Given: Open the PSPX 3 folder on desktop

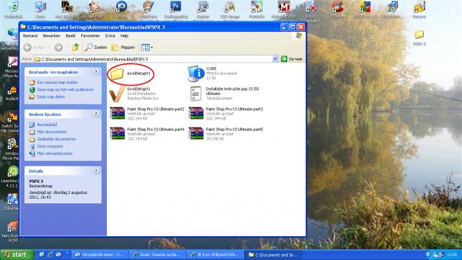Looking at the screenshot, I should pyautogui.click(x=419, y=38).
